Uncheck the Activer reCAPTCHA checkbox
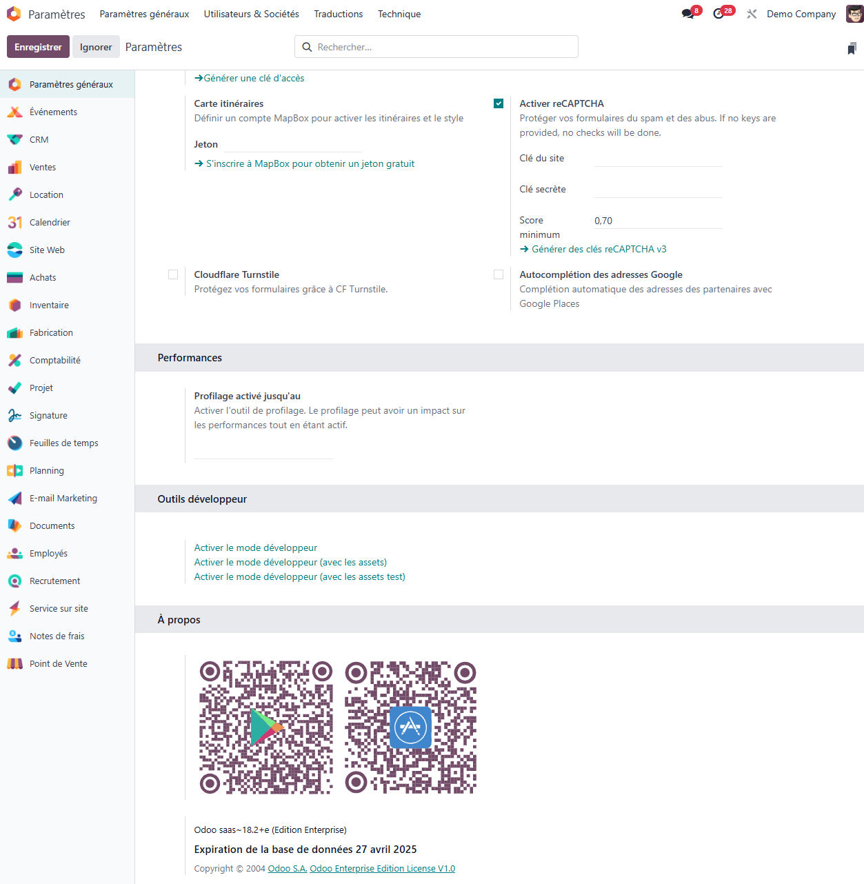The image size is (864, 884). click(x=499, y=103)
